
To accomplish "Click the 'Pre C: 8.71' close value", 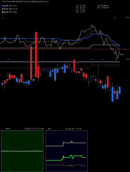I will (81, 12).
